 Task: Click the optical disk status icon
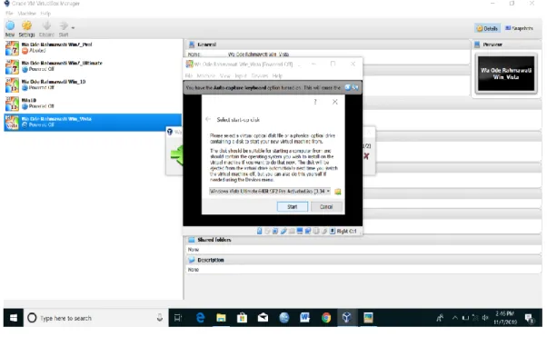pos(267,231)
